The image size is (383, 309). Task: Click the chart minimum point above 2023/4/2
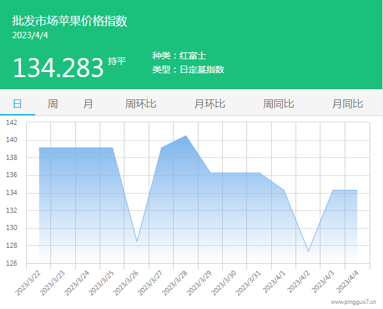(x=308, y=251)
